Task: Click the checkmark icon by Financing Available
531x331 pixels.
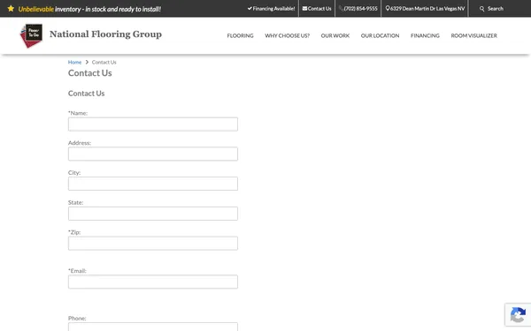Action: click(250, 9)
